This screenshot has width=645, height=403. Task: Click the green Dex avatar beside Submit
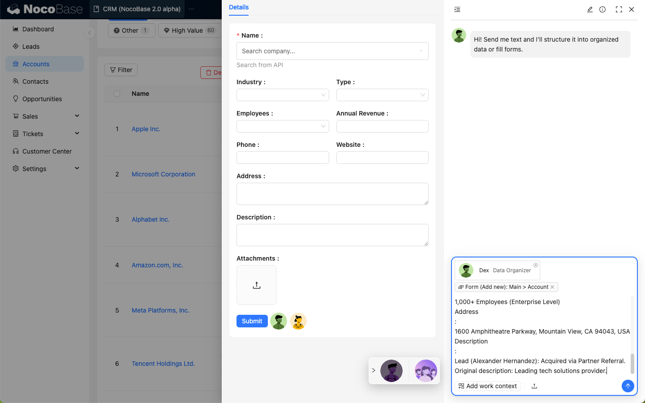click(x=279, y=321)
